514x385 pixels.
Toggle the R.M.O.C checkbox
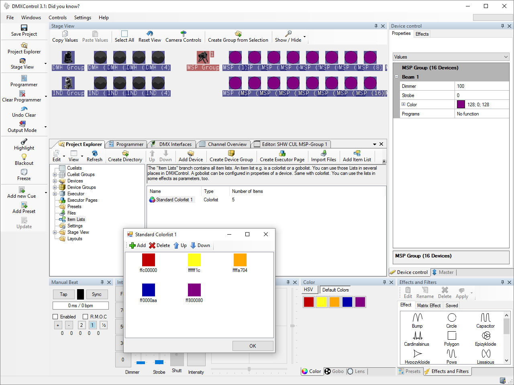tap(85, 317)
